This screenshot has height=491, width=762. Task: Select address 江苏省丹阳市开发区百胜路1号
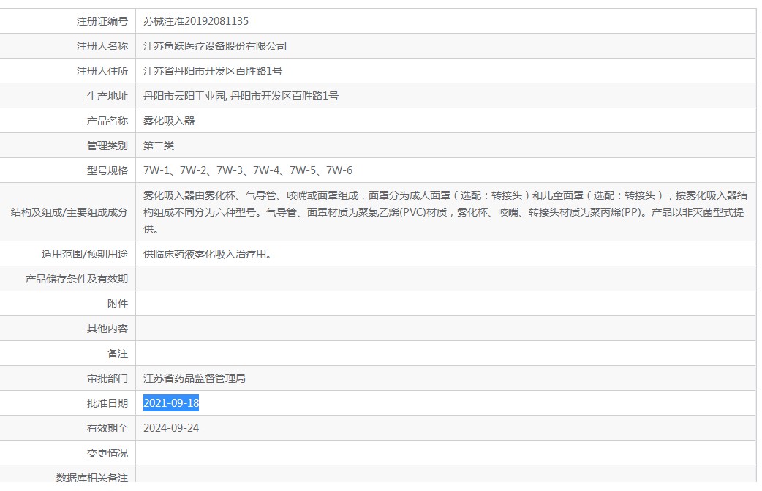[213, 71]
